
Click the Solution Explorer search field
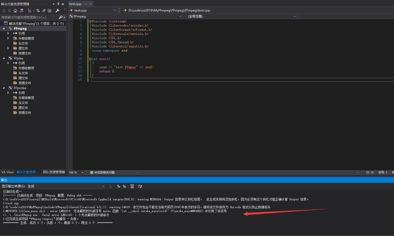pos(29,17)
